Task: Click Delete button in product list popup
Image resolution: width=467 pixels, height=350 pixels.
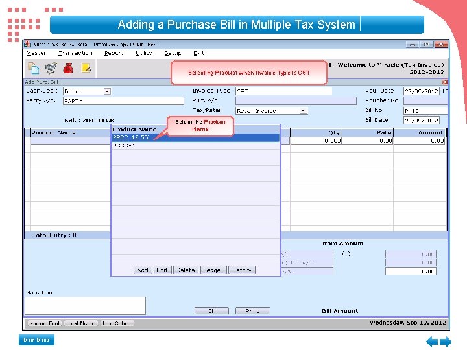Action: pos(186,270)
